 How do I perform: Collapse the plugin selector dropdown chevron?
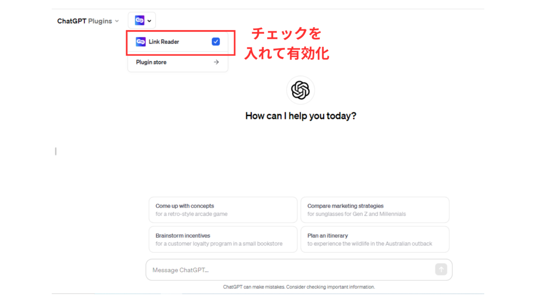(x=149, y=21)
